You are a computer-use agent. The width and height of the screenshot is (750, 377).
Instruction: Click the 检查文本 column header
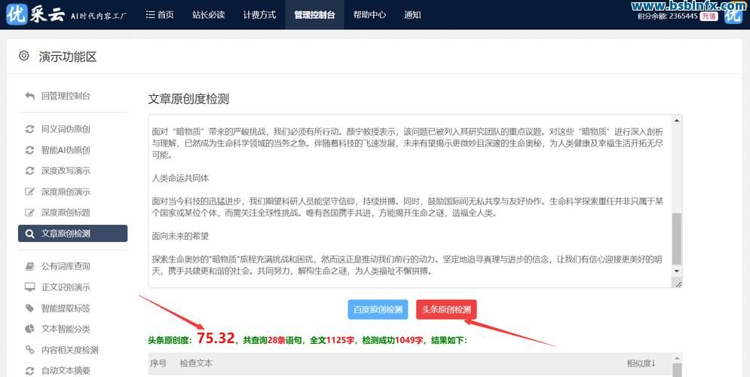click(x=196, y=363)
